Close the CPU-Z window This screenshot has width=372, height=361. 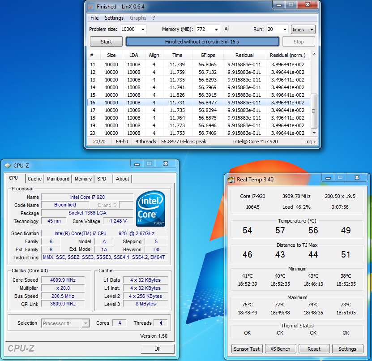tap(166, 164)
